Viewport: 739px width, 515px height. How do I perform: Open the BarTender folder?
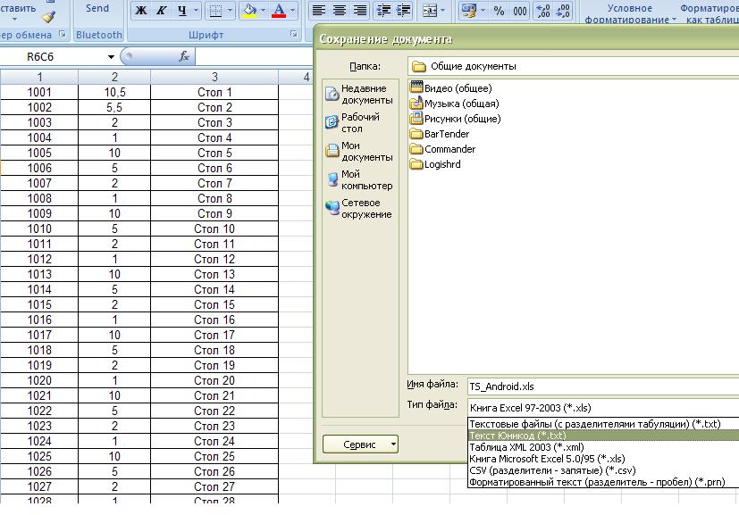point(446,134)
